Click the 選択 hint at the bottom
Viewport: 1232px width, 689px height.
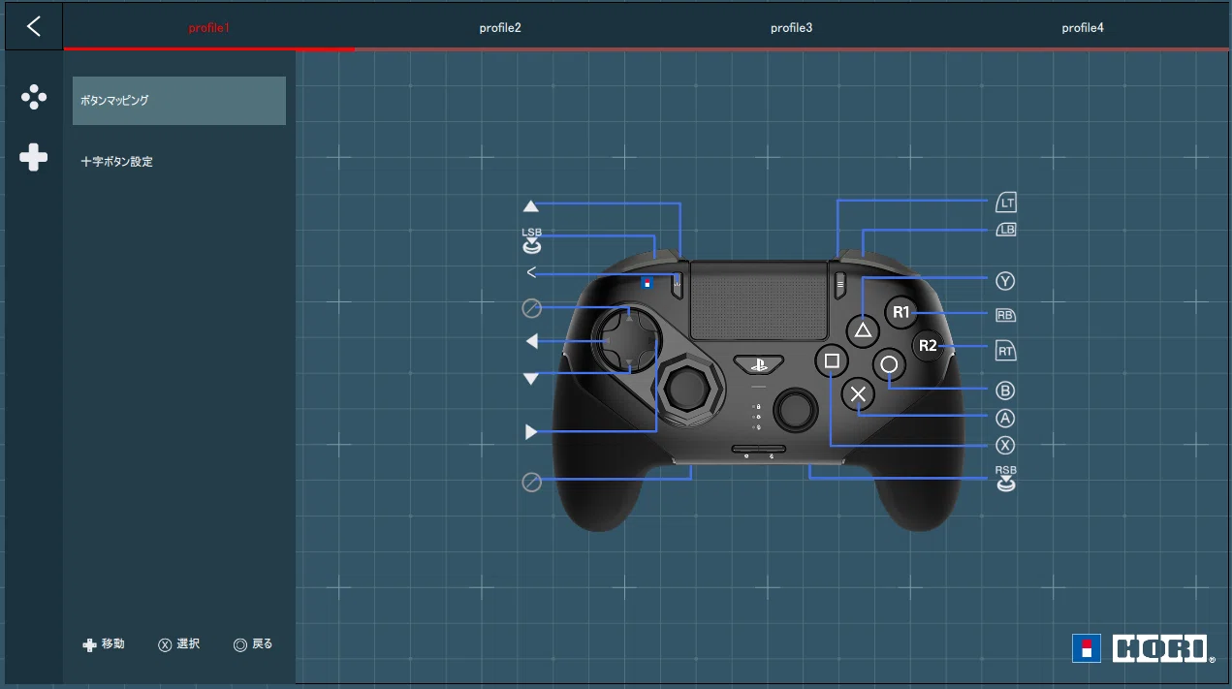tap(179, 644)
